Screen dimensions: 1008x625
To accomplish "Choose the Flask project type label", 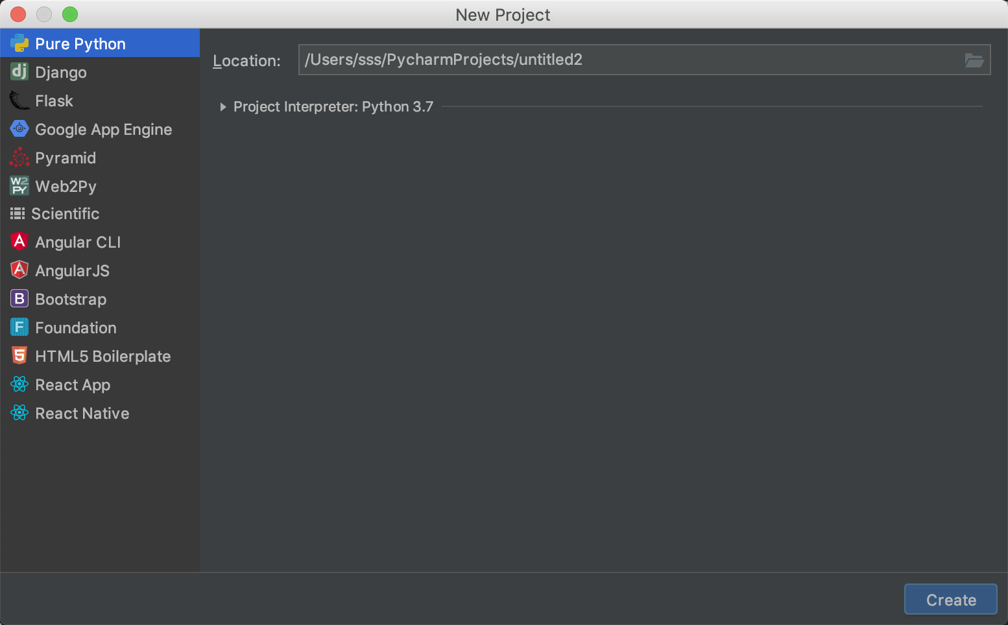I will tap(54, 101).
